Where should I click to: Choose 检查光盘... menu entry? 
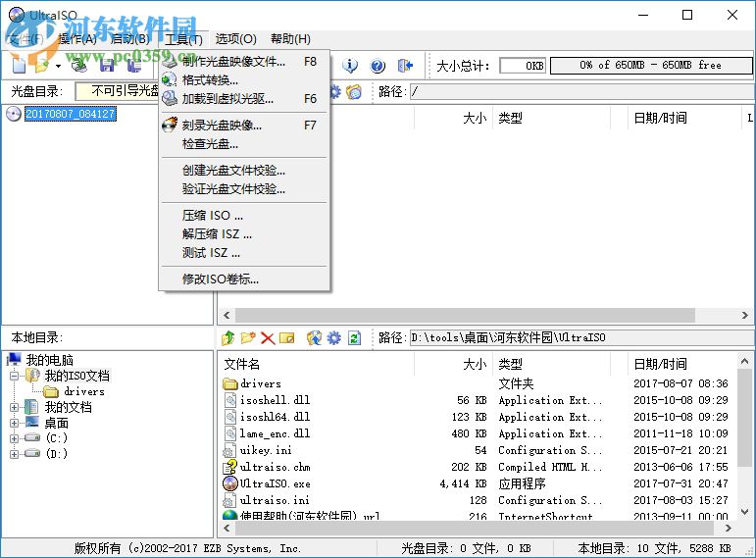click(x=244, y=144)
